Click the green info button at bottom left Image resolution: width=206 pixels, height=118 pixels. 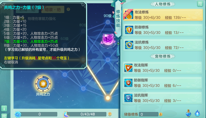click(4, 108)
